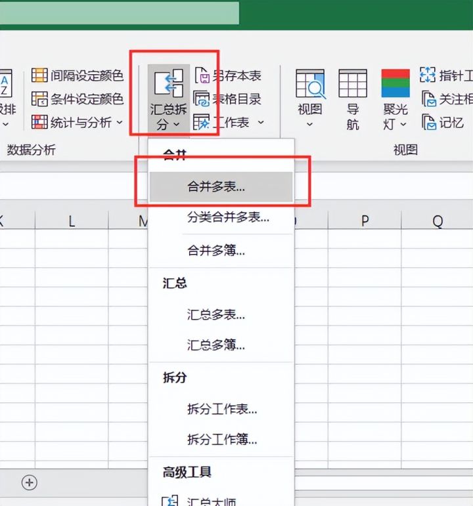Click the 统计与分析 icon
473x506 pixels.
[39, 122]
